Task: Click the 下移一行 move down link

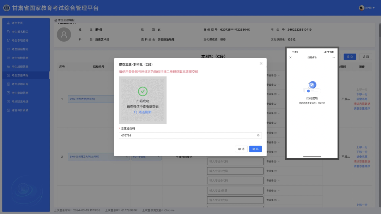Action: (363, 94)
